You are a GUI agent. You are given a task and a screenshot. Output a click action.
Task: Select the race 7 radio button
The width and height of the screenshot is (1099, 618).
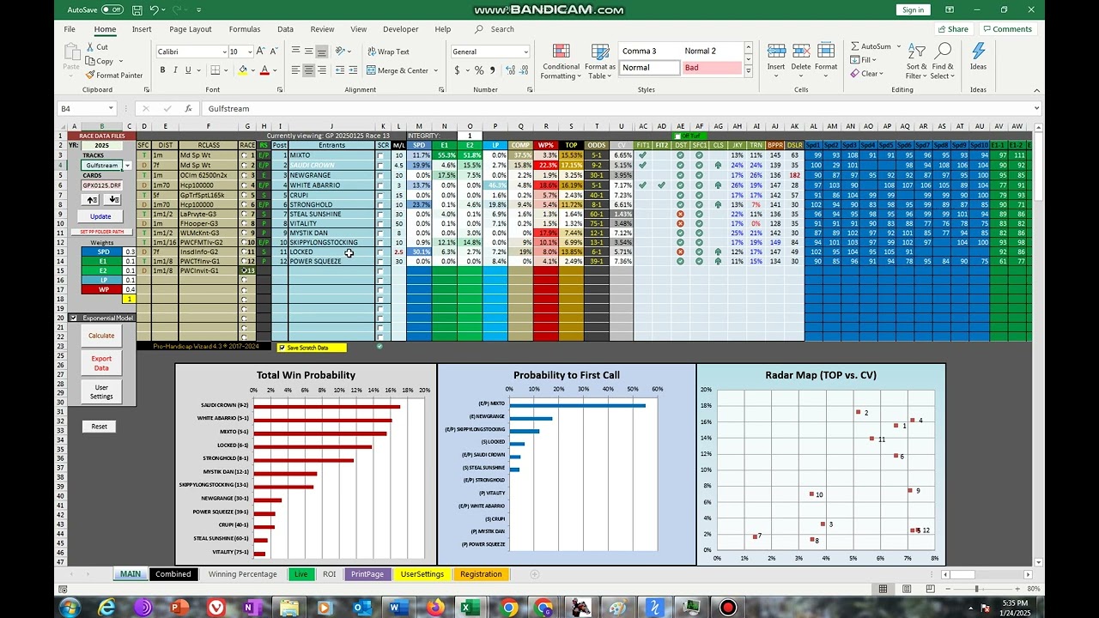point(245,214)
